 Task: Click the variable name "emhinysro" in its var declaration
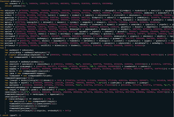click(x=10, y=11)
